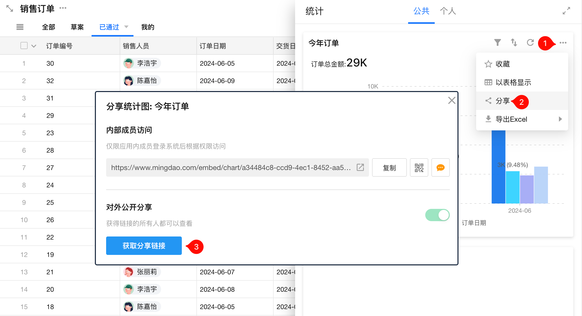Image resolution: width=582 pixels, height=316 pixels.
Task: Refresh the 今年订单 chart
Action: pyautogui.click(x=530, y=42)
